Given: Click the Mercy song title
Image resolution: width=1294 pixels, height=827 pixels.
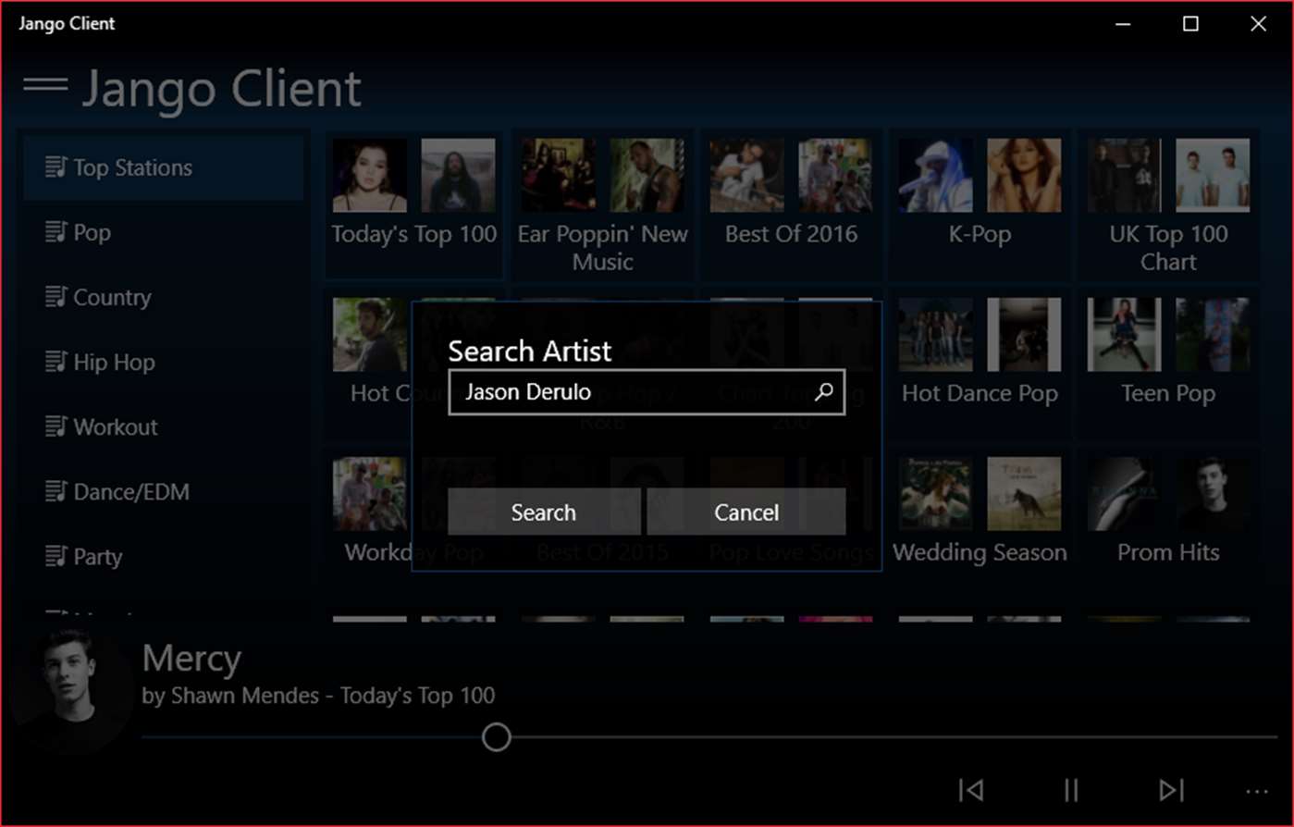Looking at the screenshot, I should point(191,659).
